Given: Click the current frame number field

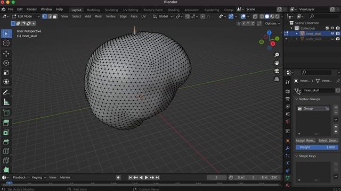Looking at the screenshot, I should coord(216,177).
